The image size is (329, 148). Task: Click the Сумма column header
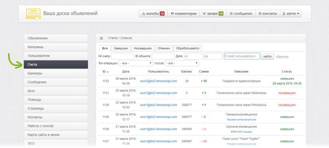204,71
